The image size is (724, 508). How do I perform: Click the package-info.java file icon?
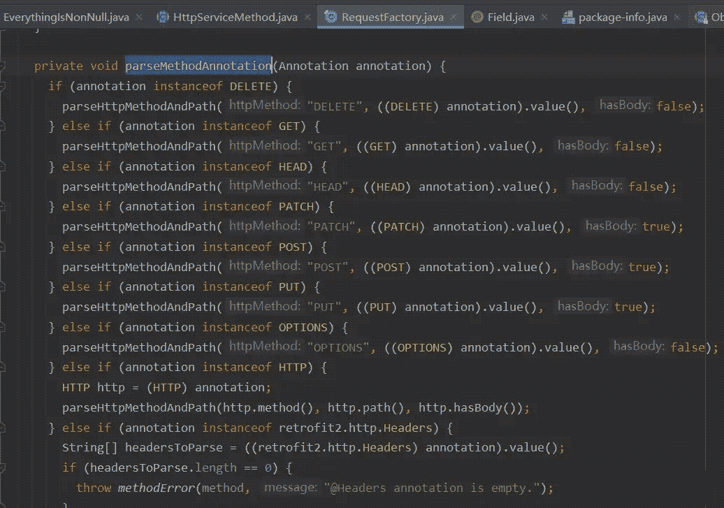[x=568, y=17]
